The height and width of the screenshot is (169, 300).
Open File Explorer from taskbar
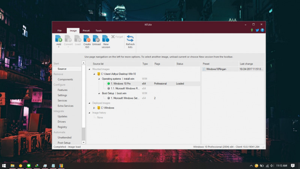coord(12,166)
